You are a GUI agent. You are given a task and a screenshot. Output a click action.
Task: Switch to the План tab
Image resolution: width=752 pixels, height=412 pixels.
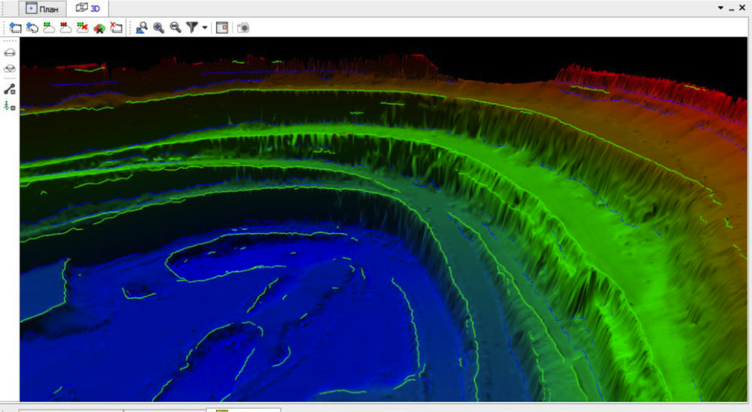[x=43, y=9]
